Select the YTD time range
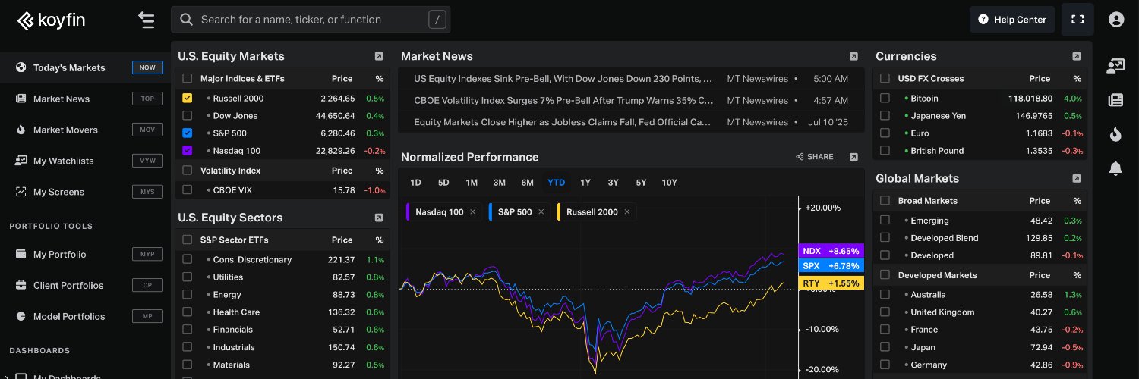1139x379 pixels. [x=556, y=183]
